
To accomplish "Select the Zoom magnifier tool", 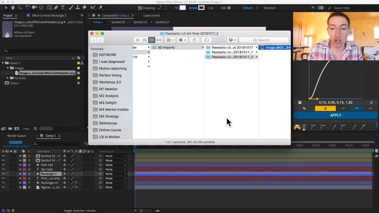I will tap(20, 8).
